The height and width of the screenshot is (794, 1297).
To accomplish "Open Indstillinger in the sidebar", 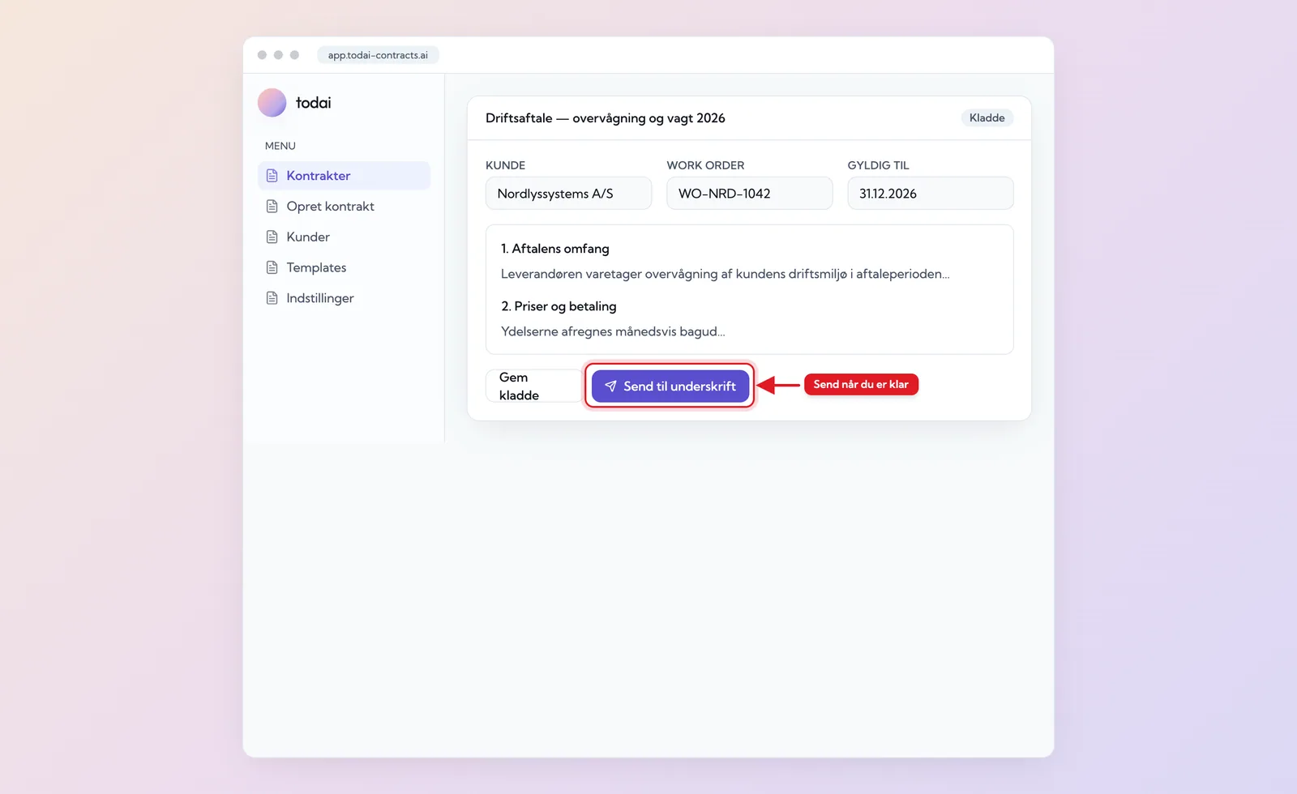I will [x=344, y=298].
